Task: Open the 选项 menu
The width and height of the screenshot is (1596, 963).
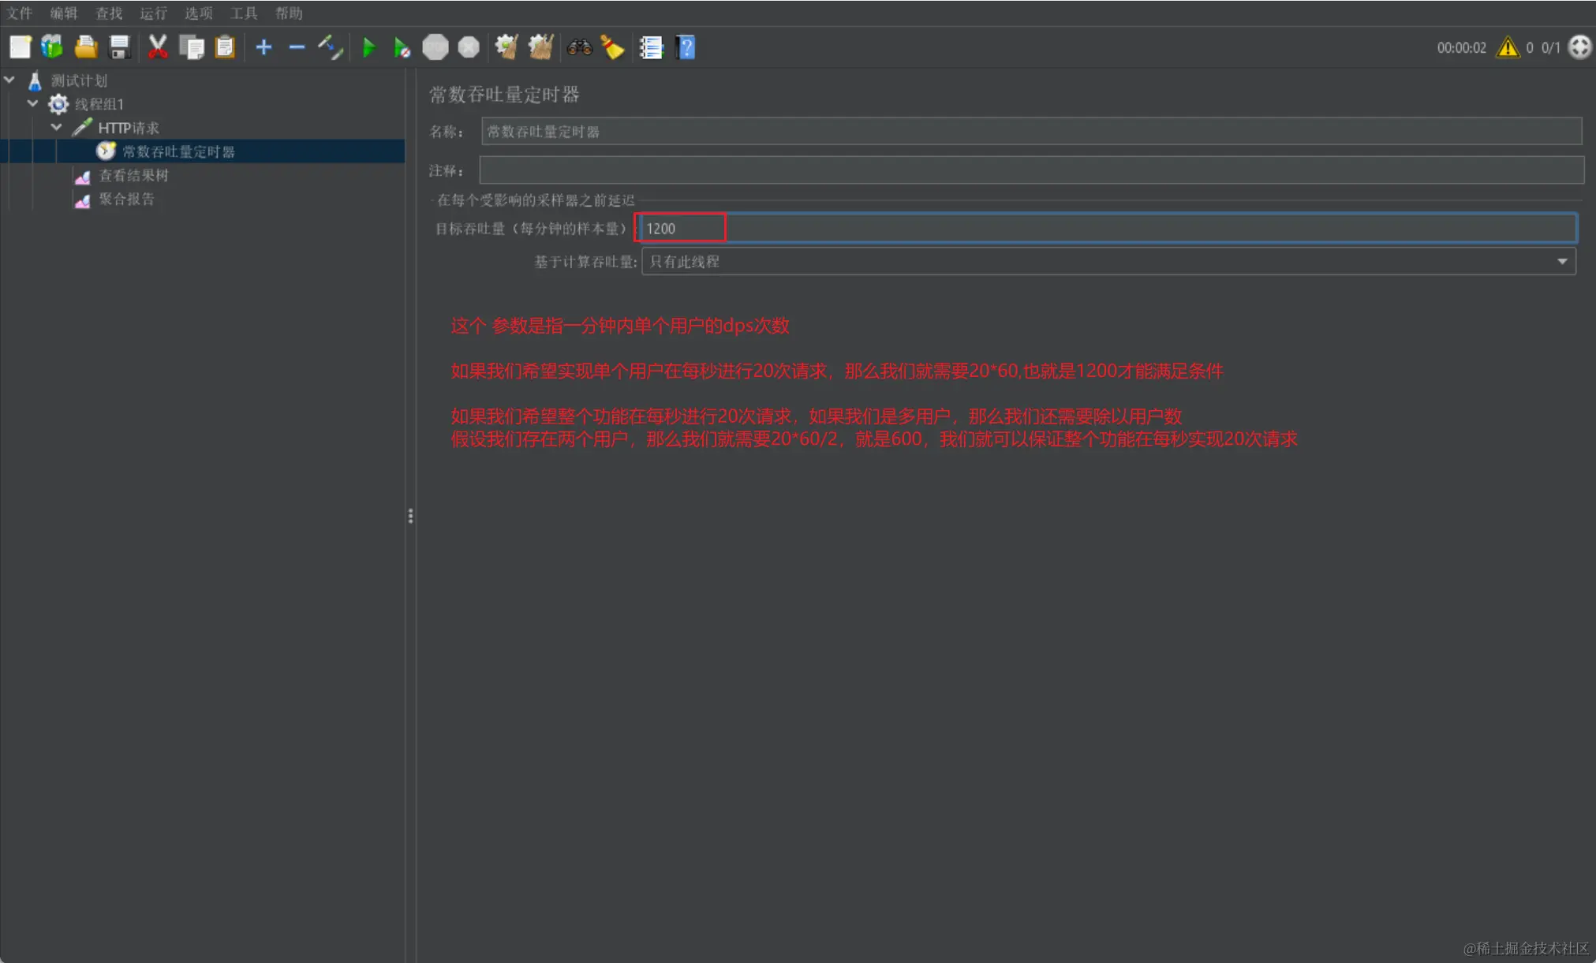Action: coord(198,13)
